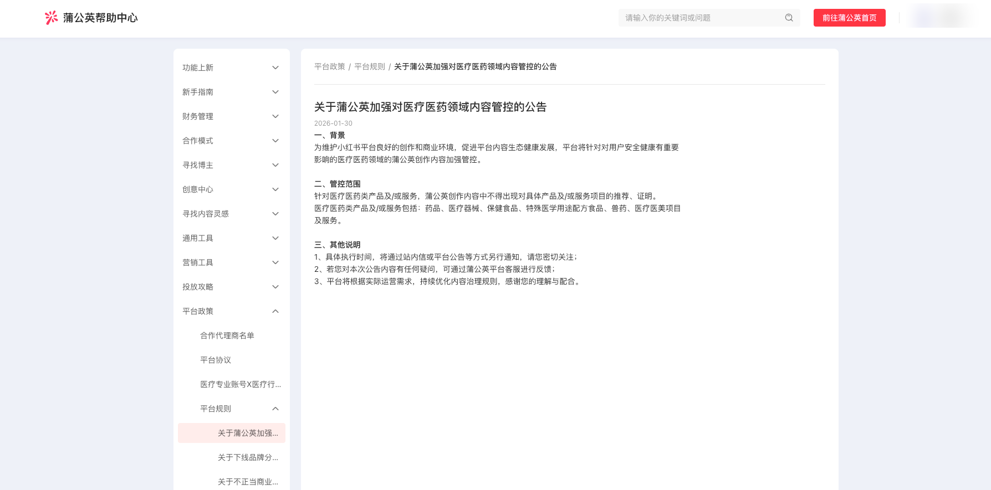991x490 pixels.
Task: Expand the 功能上新 chevron
Action: 275,68
